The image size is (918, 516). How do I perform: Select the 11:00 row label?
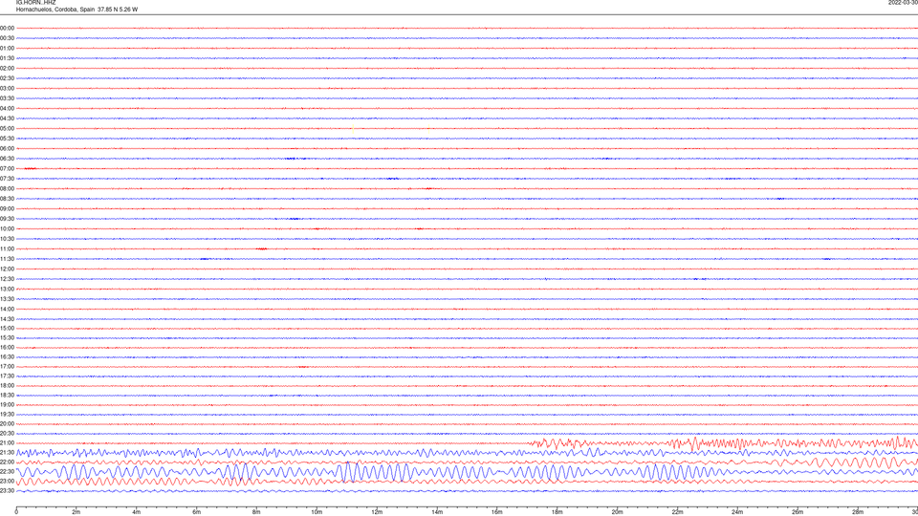coord(7,249)
